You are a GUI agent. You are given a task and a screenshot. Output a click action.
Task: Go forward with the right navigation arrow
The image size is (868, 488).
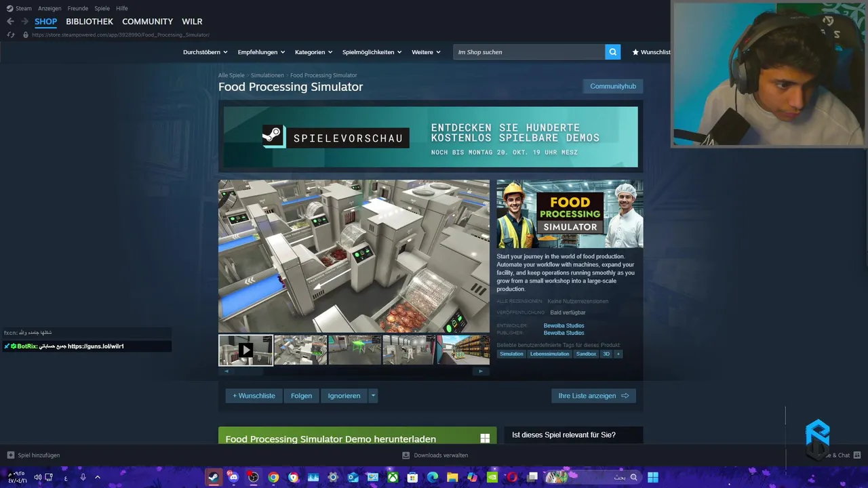pos(24,22)
